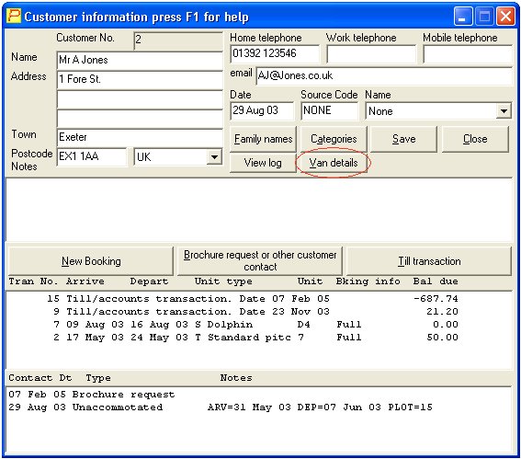Screen dimensions: 521x459
Task: Click into the email field
Action: (384, 76)
